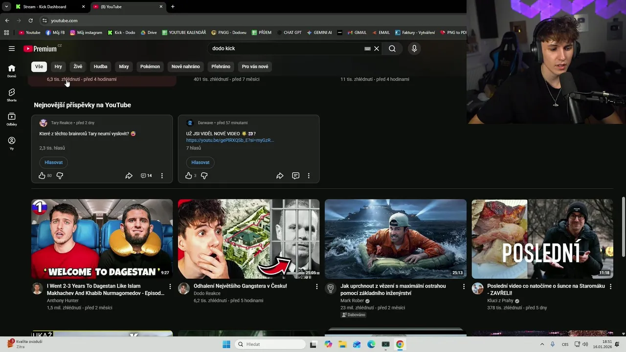Open the Kick - Dodo bookmark
Viewport: 626px width, 352px height.
point(121,33)
